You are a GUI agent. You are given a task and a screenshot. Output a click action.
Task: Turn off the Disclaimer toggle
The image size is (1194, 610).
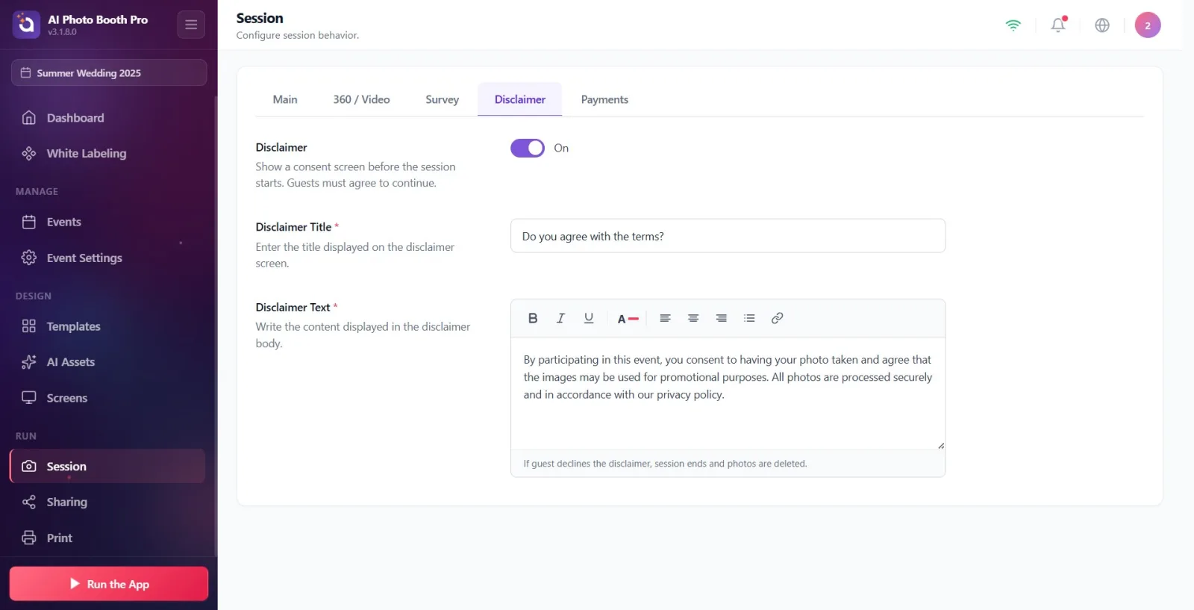(x=528, y=148)
